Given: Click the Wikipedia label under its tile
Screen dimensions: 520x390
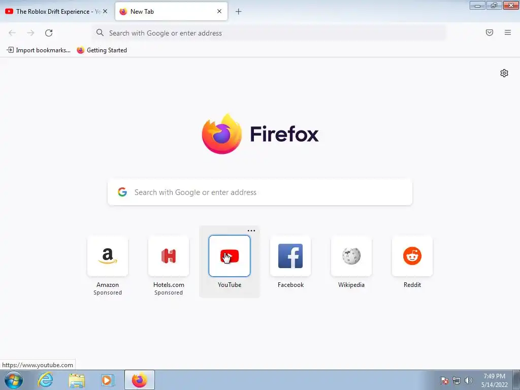Looking at the screenshot, I should [x=351, y=285].
